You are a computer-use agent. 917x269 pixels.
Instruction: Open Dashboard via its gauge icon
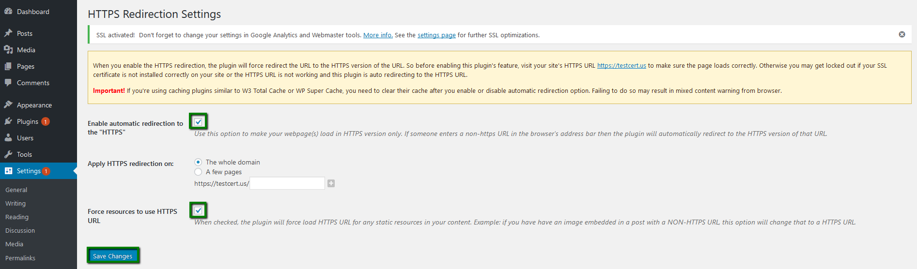tap(8, 11)
